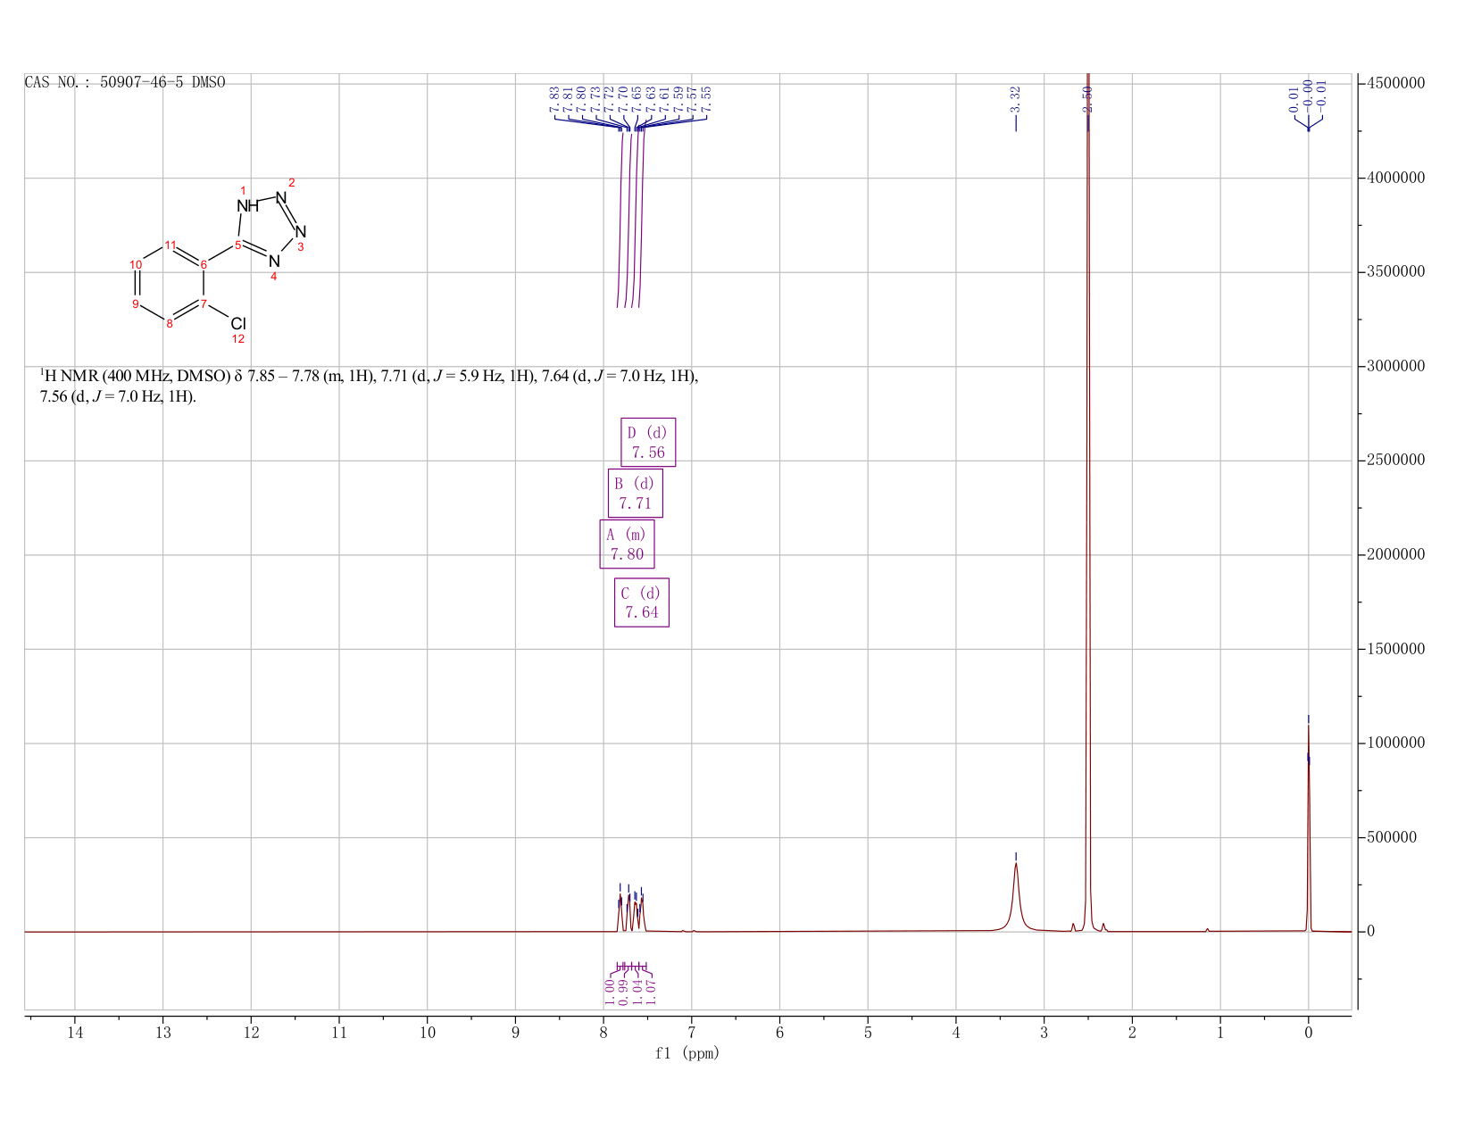Click the x-axis tick label 14

75,1033
